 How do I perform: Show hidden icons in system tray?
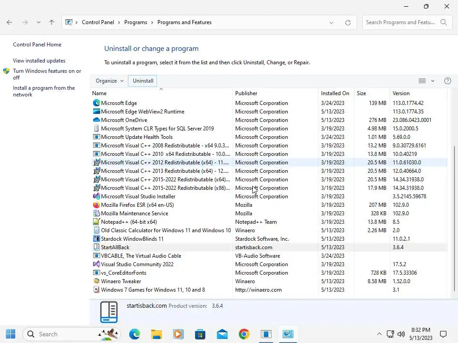379,334
